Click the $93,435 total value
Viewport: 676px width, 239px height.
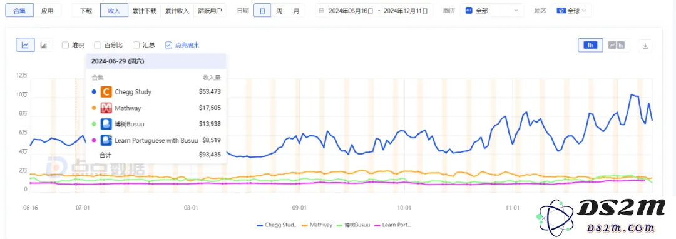pyautogui.click(x=210, y=155)
